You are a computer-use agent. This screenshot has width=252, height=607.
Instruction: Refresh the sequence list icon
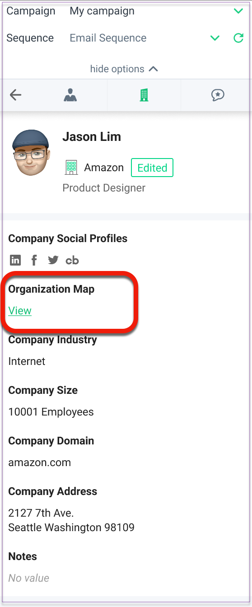click(238, 38)
